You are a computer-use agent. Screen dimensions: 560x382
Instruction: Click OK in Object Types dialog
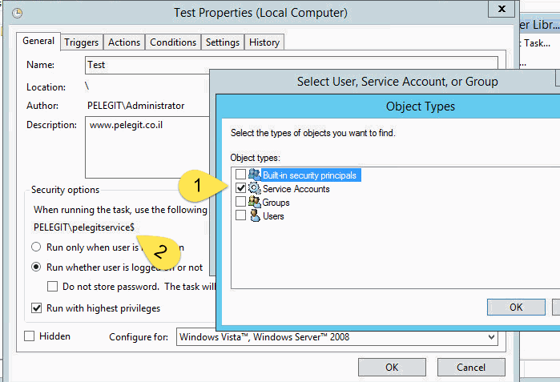tap(516, 307)
